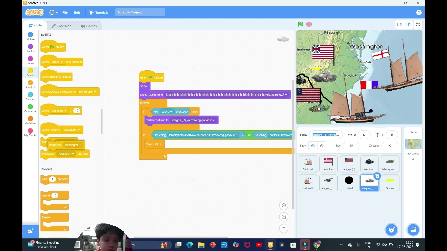This screenshot has height=251, width=447.
Task: Select the Operators block category
Action: pos(30,108)
